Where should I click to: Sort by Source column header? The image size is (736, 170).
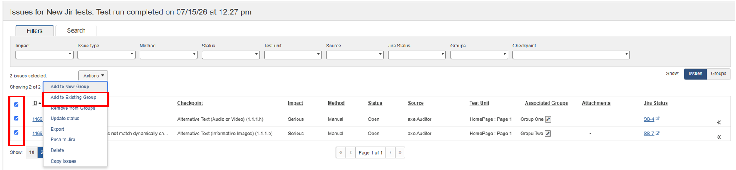pyautogui.click(x=416, y=103)
